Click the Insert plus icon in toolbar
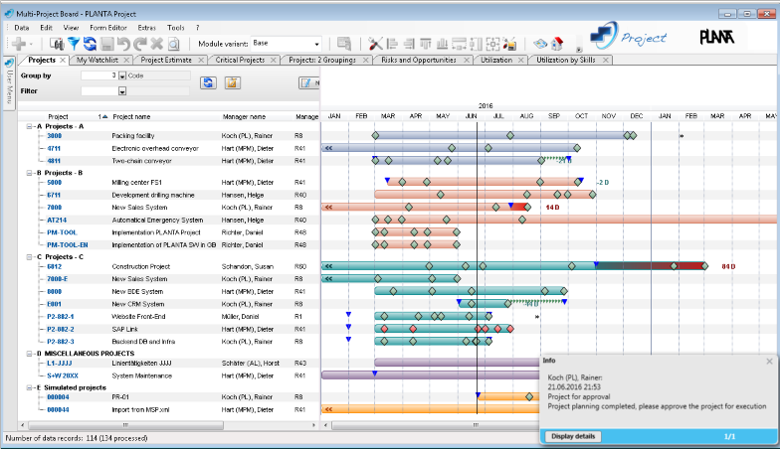The image size is (780, 449). click(19, 44)
